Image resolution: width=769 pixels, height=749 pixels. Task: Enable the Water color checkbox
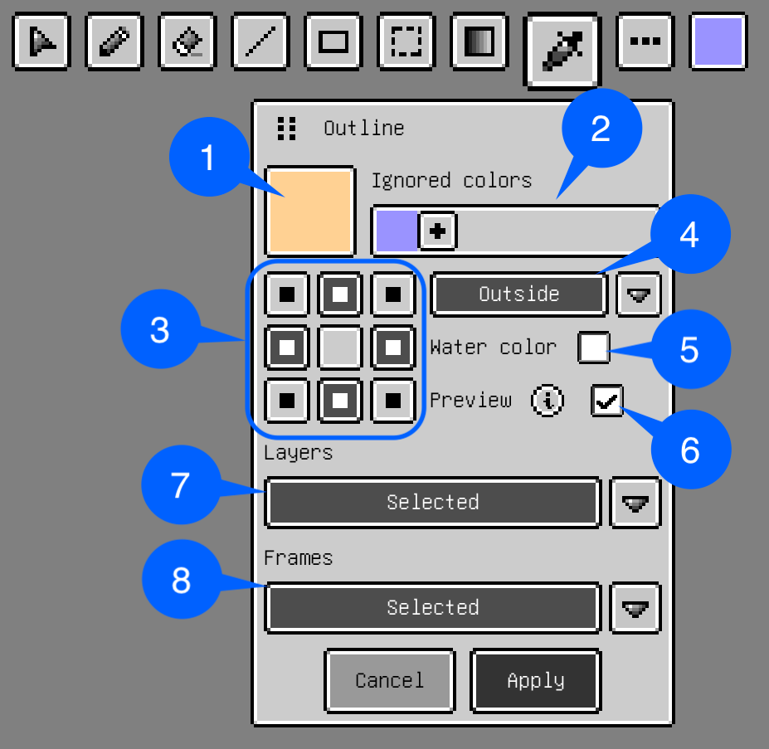pyautogui.click(x=594, y=348)
